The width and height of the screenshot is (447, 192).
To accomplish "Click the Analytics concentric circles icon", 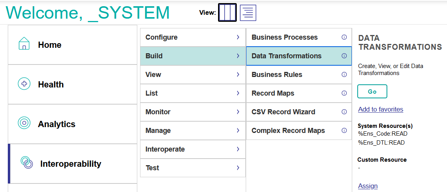I will (x=24, y=123).
